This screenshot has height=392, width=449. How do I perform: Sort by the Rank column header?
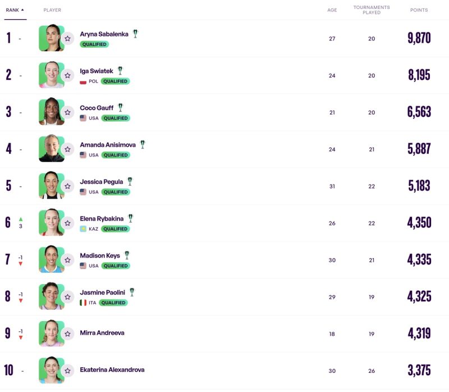(15, 10)
